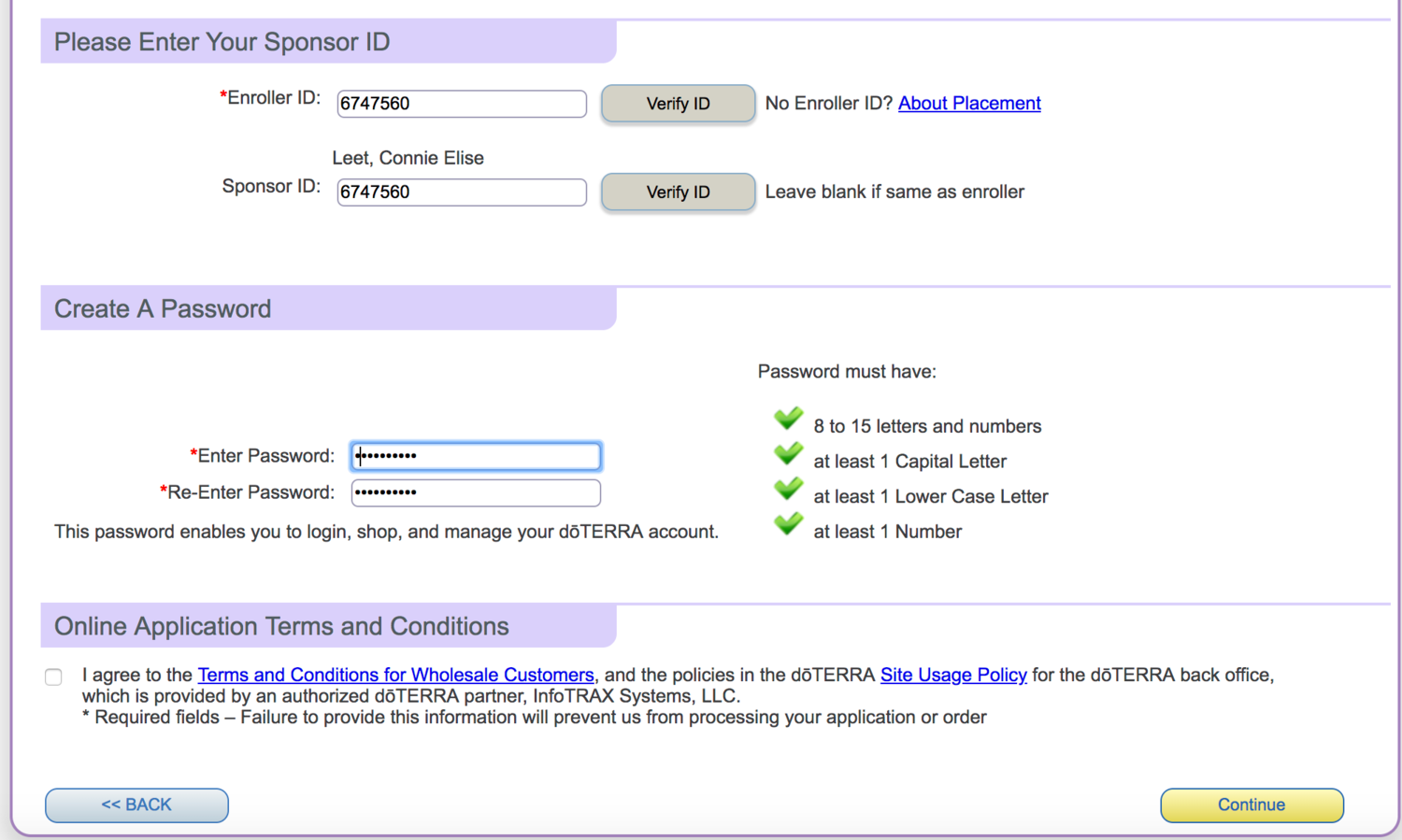
Task: Click the password enables you to login text
Action: (x=386, y=532)
